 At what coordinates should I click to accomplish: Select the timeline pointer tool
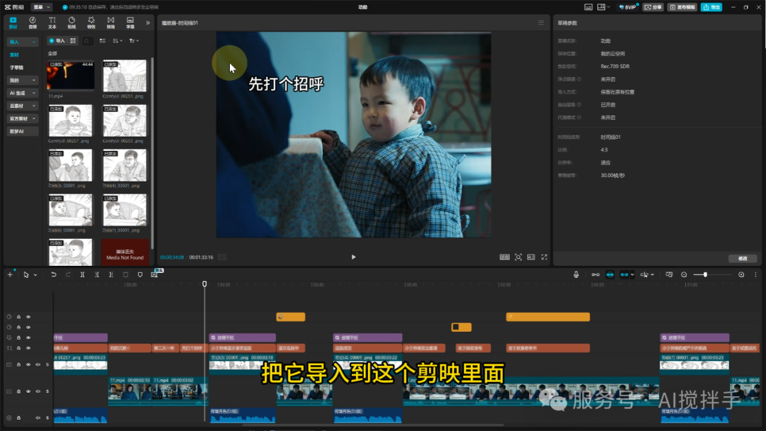pos(26,275)
